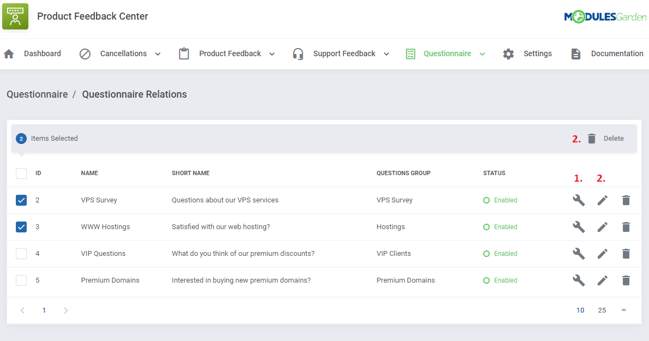Sort by the SHORT NAME column header
Viewport: 649px width, 341px height.
[x=190, y=174]
